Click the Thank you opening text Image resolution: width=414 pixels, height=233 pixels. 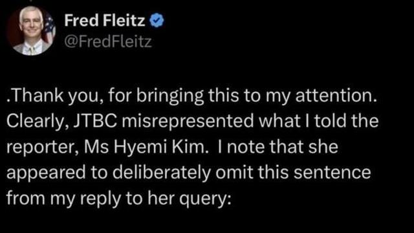click(52, 96)
